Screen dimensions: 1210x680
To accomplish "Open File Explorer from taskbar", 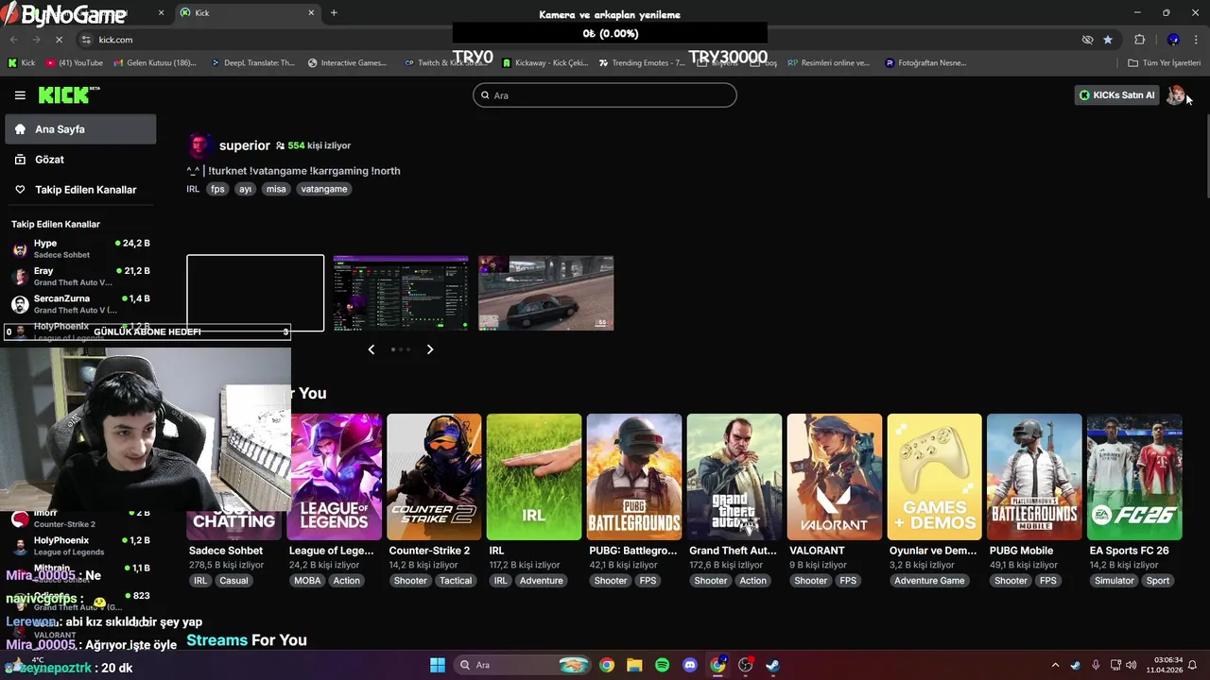I will 634,665.
